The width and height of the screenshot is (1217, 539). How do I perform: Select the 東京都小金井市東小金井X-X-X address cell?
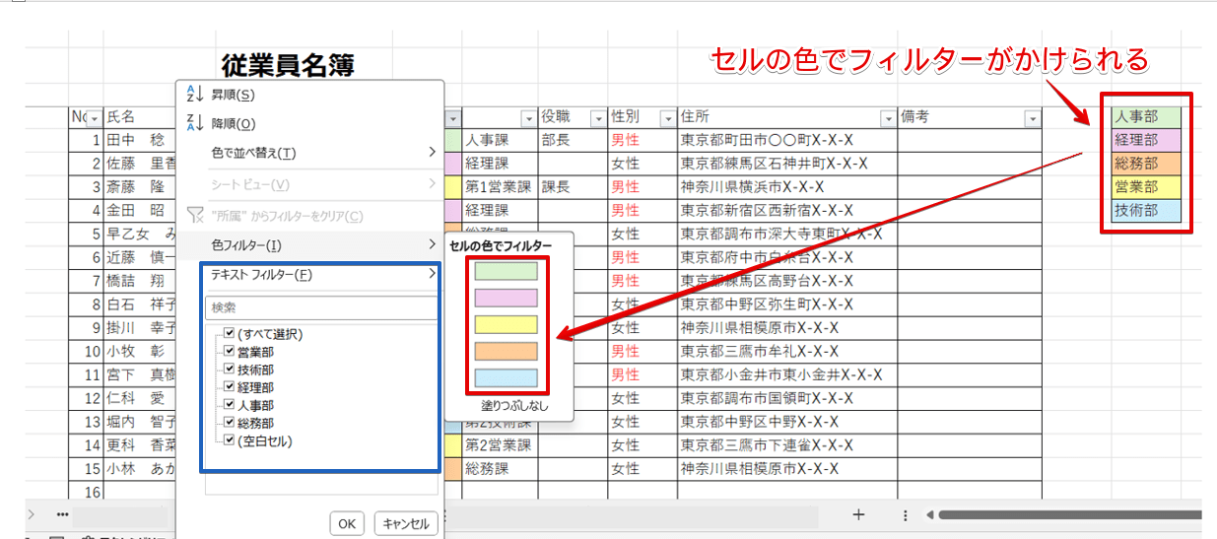tap(787, 374)
